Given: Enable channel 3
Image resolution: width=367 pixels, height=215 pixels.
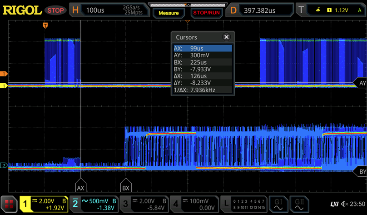Looking at the screenshot, I should pos(145,204).
